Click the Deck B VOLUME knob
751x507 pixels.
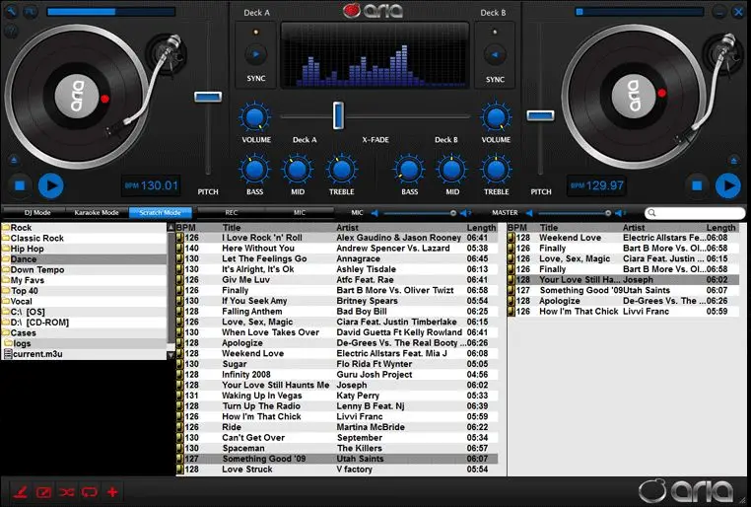(x=496, y=117)
